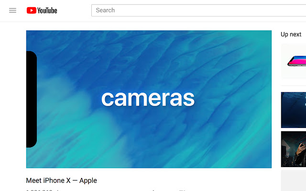Viewport: 306px width, 191px height.
Task: Focus the Search input field
Action: (x=199, y=11)
